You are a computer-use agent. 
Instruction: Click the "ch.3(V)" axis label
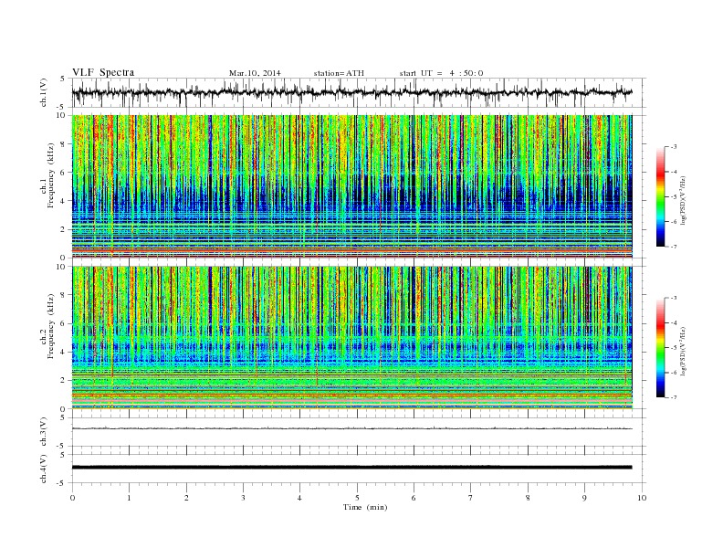tap(44, 432)
